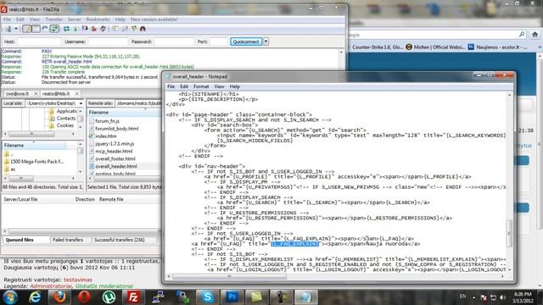Click local Filename column header
Viewport: 543px width, 305px height.
pyautogui.click(x=34, y=145)
